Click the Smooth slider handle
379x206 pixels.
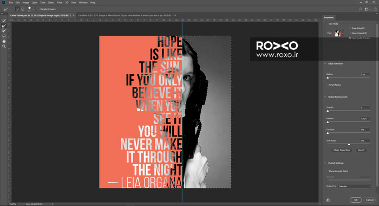click(328, 111)
